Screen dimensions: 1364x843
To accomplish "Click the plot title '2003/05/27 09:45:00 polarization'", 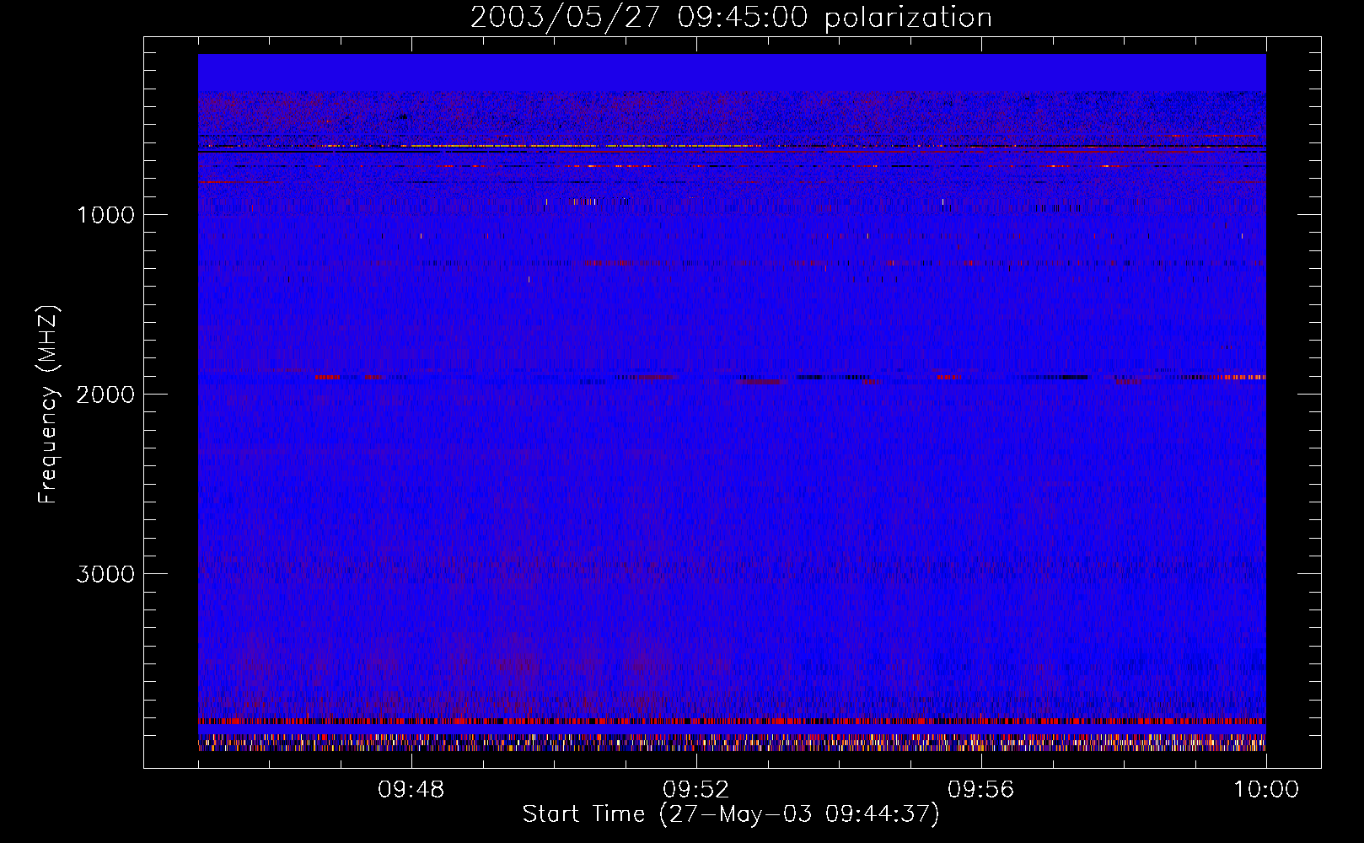I will (x=731, y=18).
